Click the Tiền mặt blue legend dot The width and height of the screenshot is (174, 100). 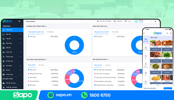(x=29, y=36)
